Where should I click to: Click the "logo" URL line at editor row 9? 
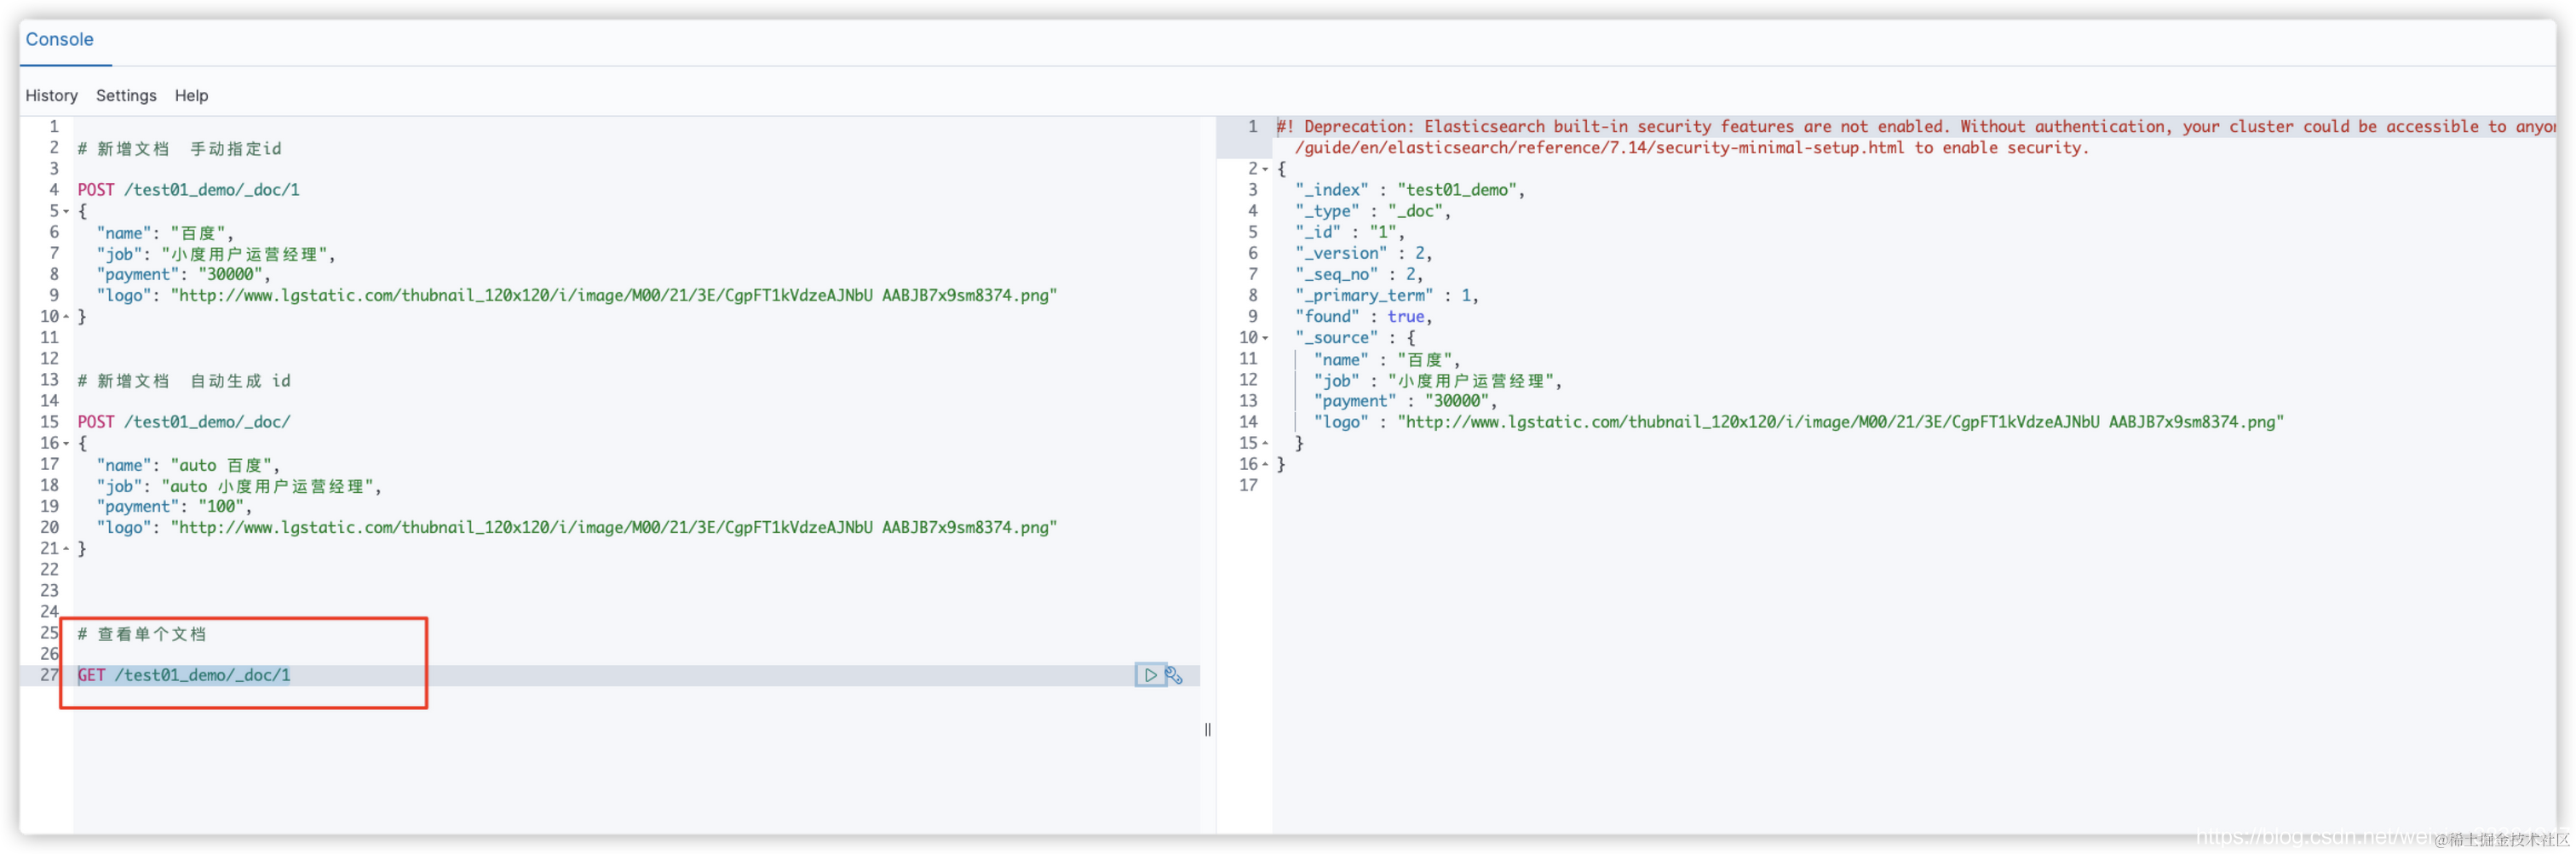(577, 295)
